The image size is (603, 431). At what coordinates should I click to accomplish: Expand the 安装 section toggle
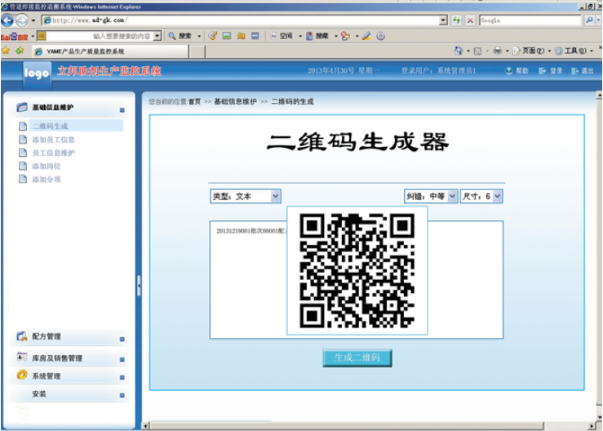[x=122, y=395]
